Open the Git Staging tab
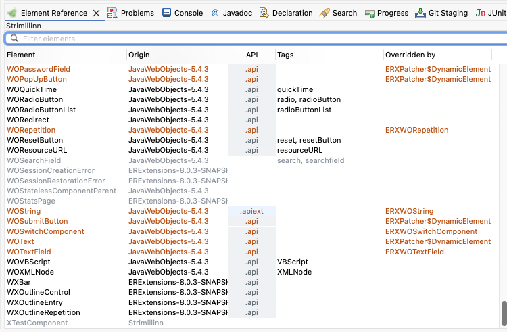507x332 pixels. 441,13
